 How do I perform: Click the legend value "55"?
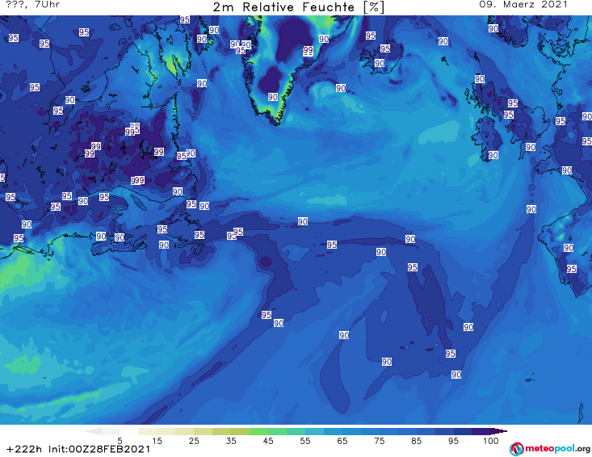[305, 440]
